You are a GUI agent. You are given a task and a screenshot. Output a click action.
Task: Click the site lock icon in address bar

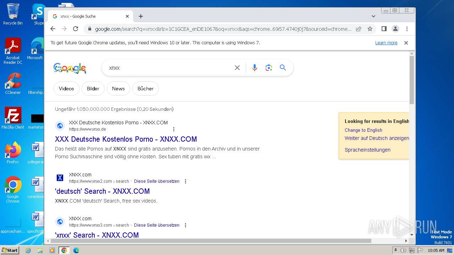pos(90,29)
